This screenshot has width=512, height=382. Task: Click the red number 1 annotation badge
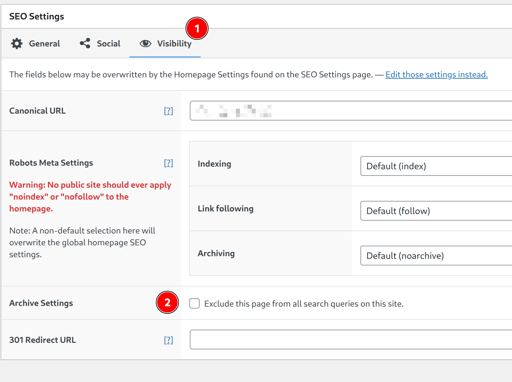click(x=197, y=29)
